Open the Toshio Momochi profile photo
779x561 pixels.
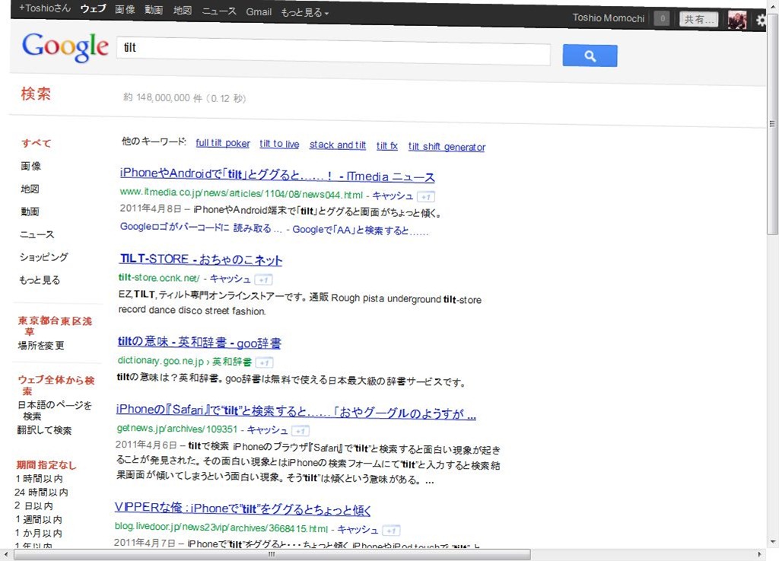pos(736,20)
